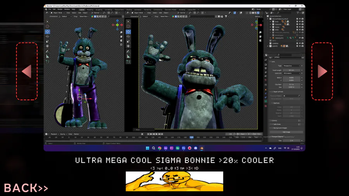
Task: Click the current frame marker 190
Action: coord(192,138)
